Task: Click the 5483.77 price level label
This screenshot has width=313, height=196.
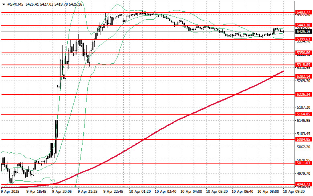Action: pyautogui.click(x=303, y=12)
